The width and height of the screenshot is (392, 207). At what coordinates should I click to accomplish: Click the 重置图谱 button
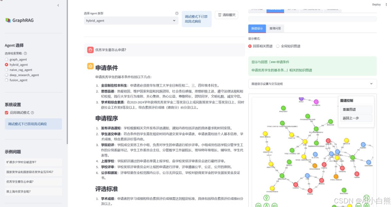356,110
